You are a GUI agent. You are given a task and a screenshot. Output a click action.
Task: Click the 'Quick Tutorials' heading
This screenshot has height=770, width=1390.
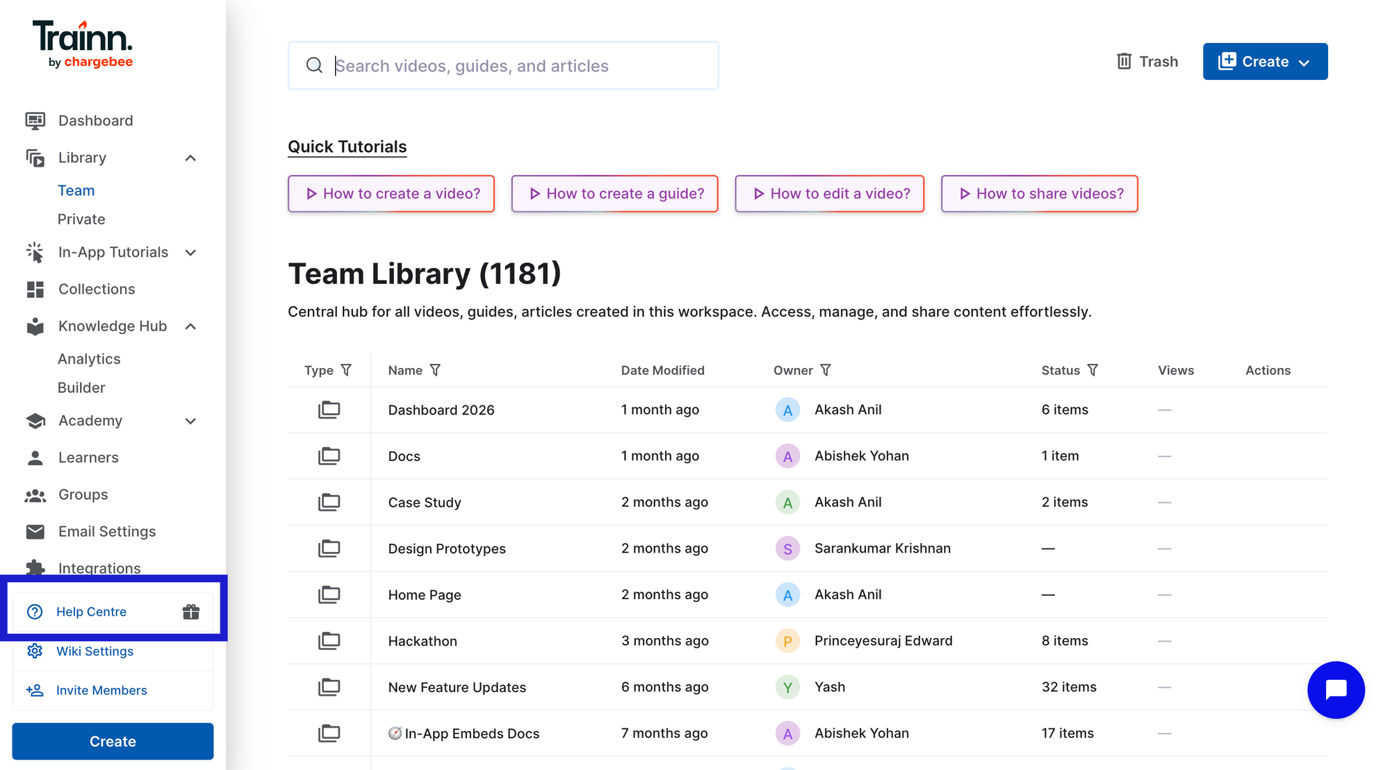coord(347,147)
